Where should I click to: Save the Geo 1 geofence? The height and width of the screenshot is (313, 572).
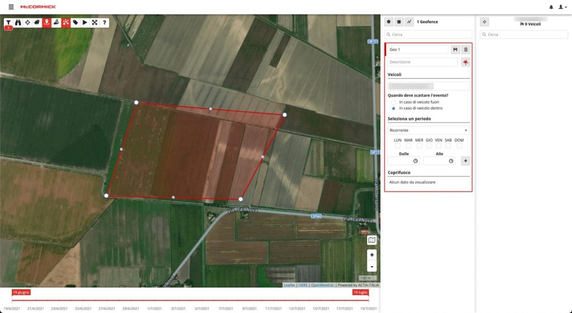455,50
